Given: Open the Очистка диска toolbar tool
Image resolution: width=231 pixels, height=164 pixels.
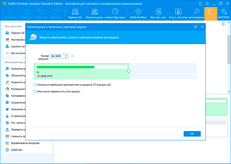Looking at the screenshot, I should (94, 13).
